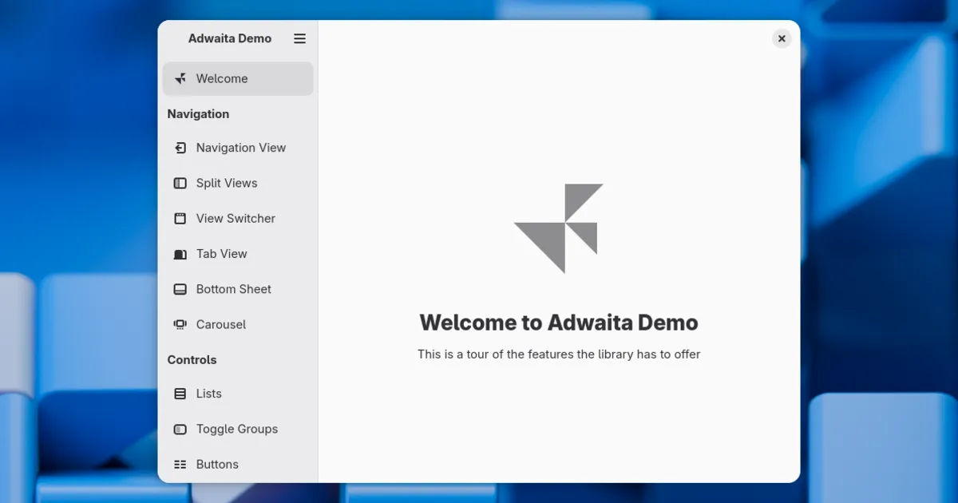
Task: Click the large Adwaita logo image
Action: [x=559, y=228]
